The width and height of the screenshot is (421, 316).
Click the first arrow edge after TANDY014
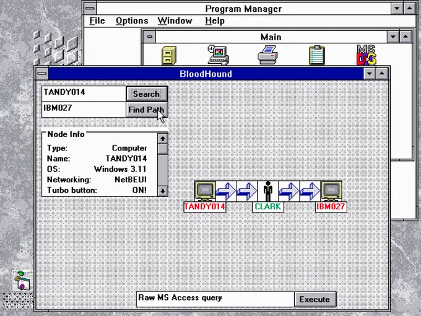pos(226,191)
